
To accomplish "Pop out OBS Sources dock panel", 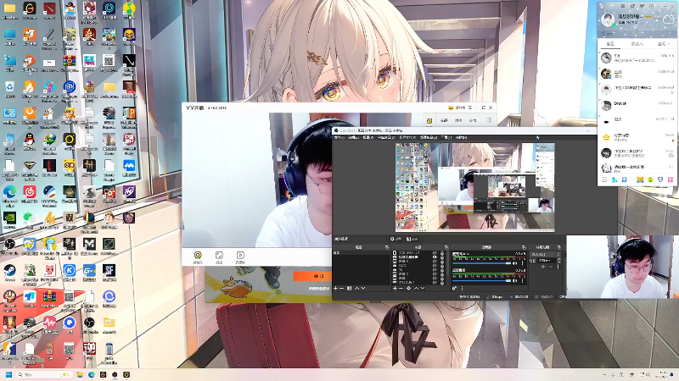I will click(x=446, y=247).
